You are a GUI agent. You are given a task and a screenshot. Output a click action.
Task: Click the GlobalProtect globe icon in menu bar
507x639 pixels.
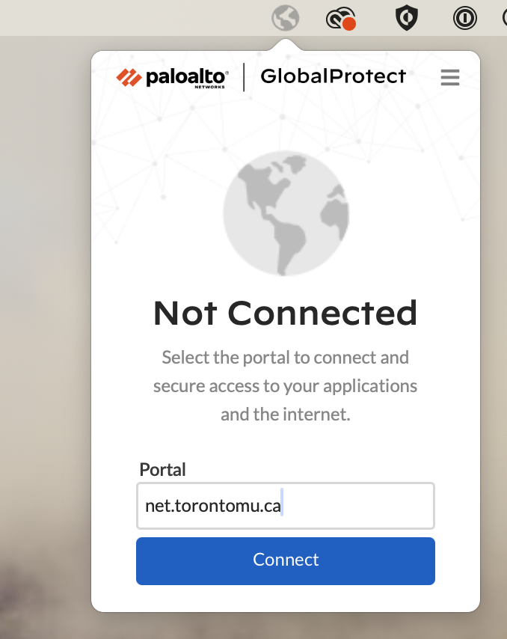pos(285,17)
